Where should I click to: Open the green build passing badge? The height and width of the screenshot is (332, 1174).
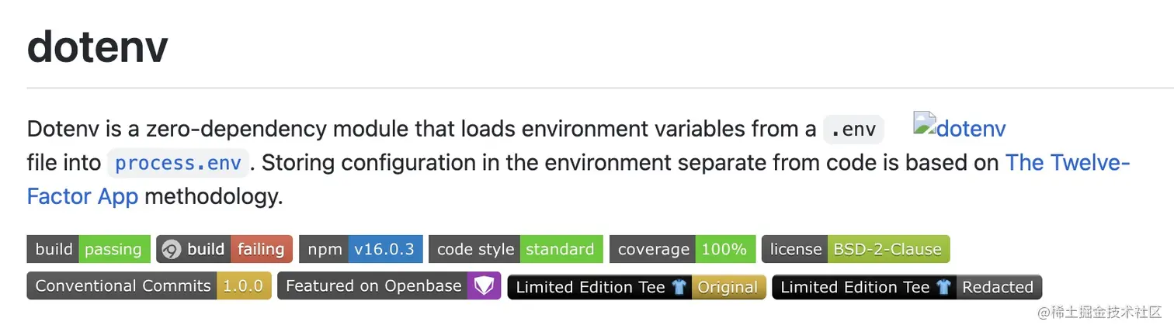pos(89,249)
